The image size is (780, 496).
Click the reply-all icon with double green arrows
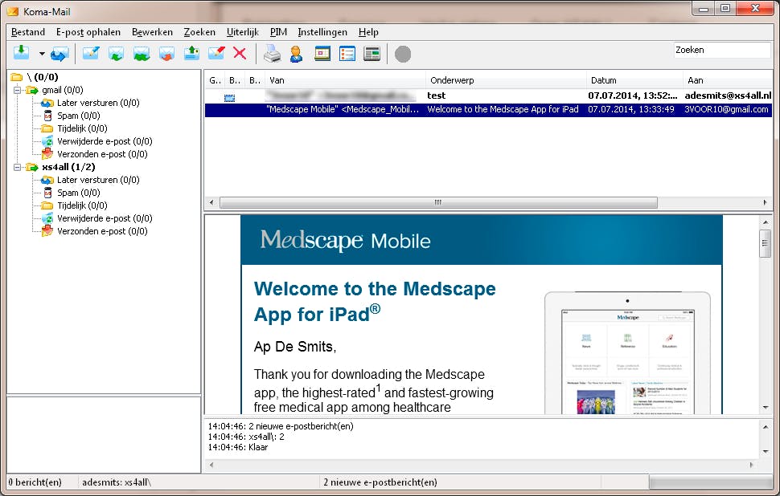[x=142, y=53]
